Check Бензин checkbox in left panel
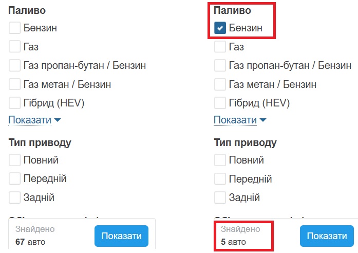 pos(15,28)
